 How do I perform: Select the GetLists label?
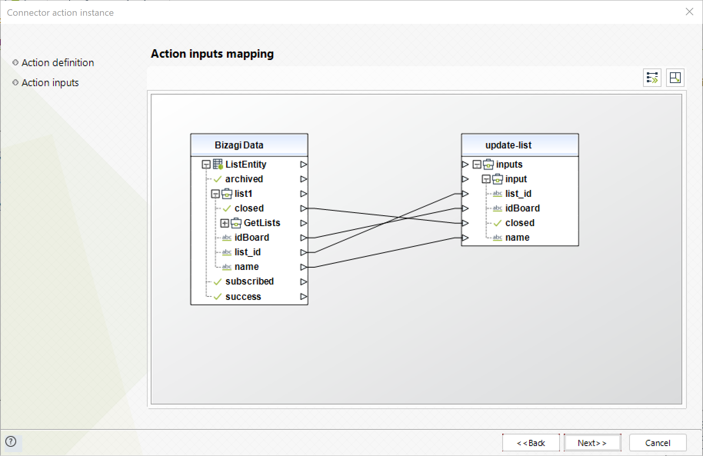262,223
